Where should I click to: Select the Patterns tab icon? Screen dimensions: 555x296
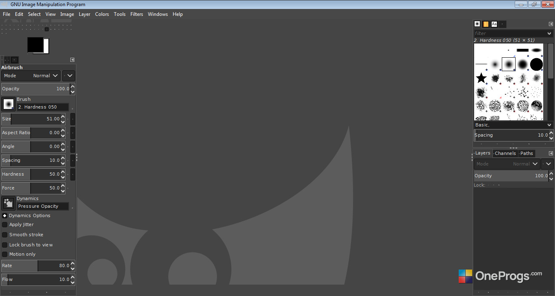coord(486,24)
